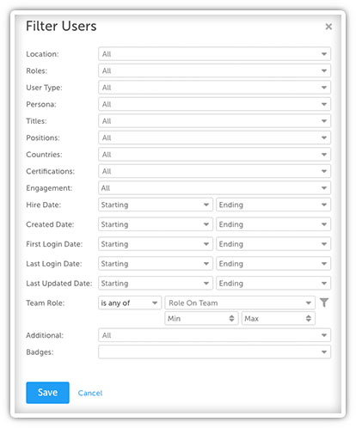Open the 'is any of' condition dropdown
The image size is (356, 428).
tap(130, 303)
